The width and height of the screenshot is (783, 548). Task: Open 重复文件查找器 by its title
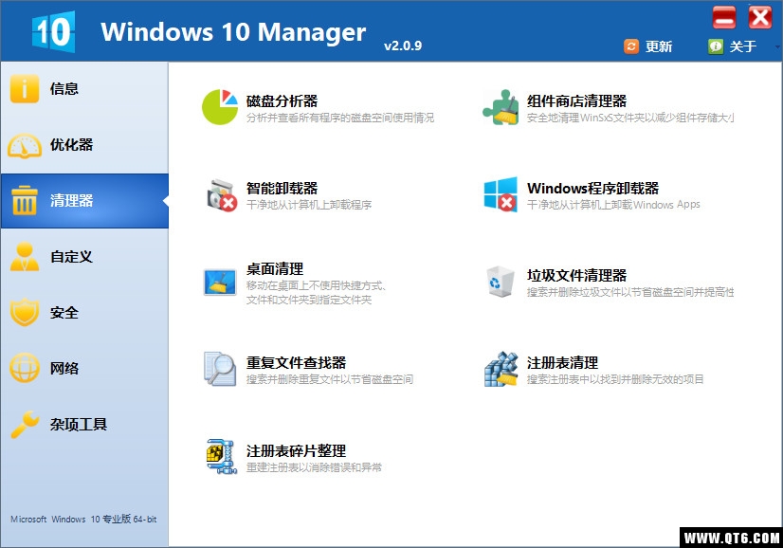[x=296, y=363]
